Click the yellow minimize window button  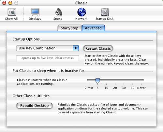[10, 3]
